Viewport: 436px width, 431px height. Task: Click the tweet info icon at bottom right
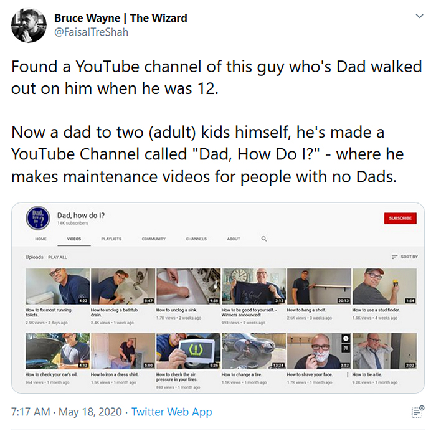point(417,412)
